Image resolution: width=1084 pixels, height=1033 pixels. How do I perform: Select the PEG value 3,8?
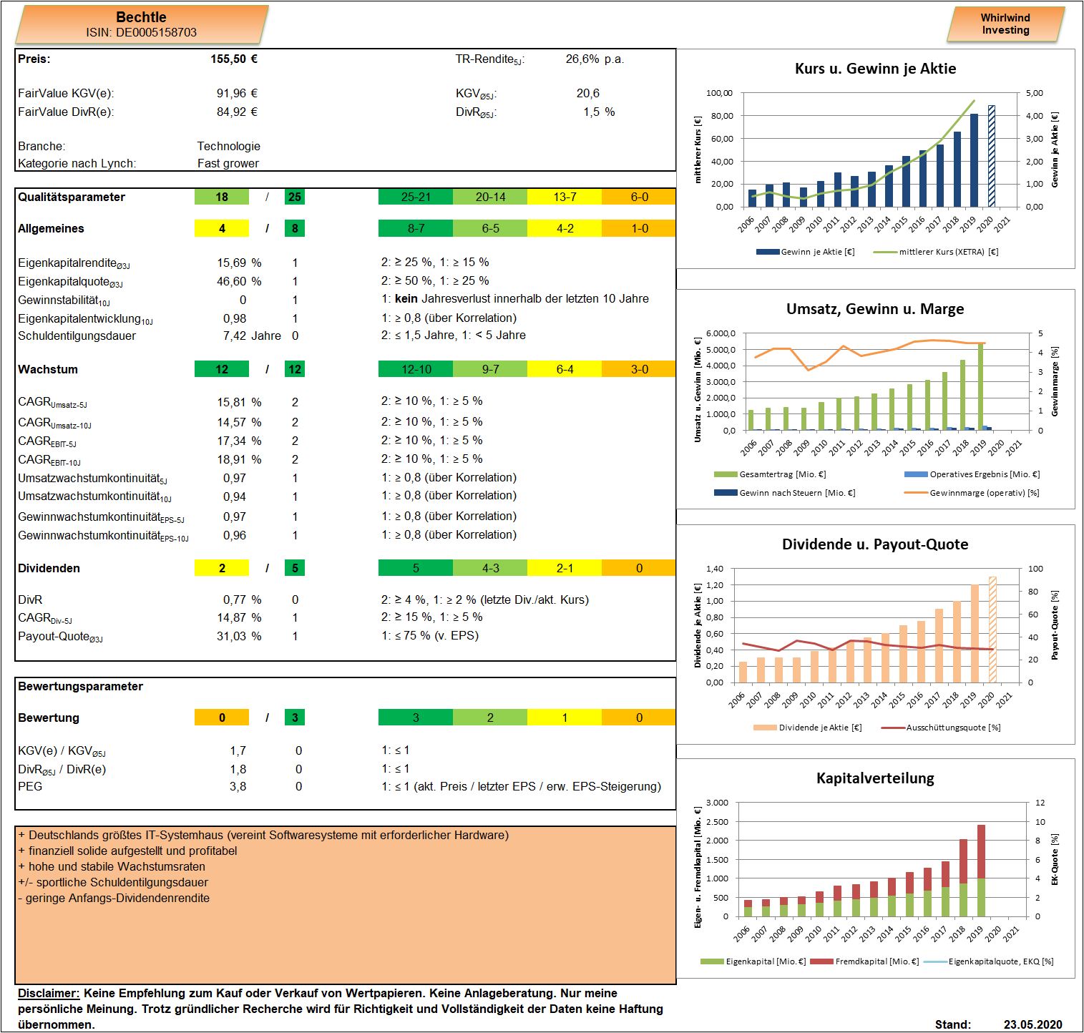[238, 786]
